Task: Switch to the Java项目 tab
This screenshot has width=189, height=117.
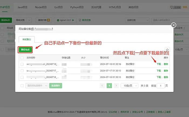Action: coord(23,7)
